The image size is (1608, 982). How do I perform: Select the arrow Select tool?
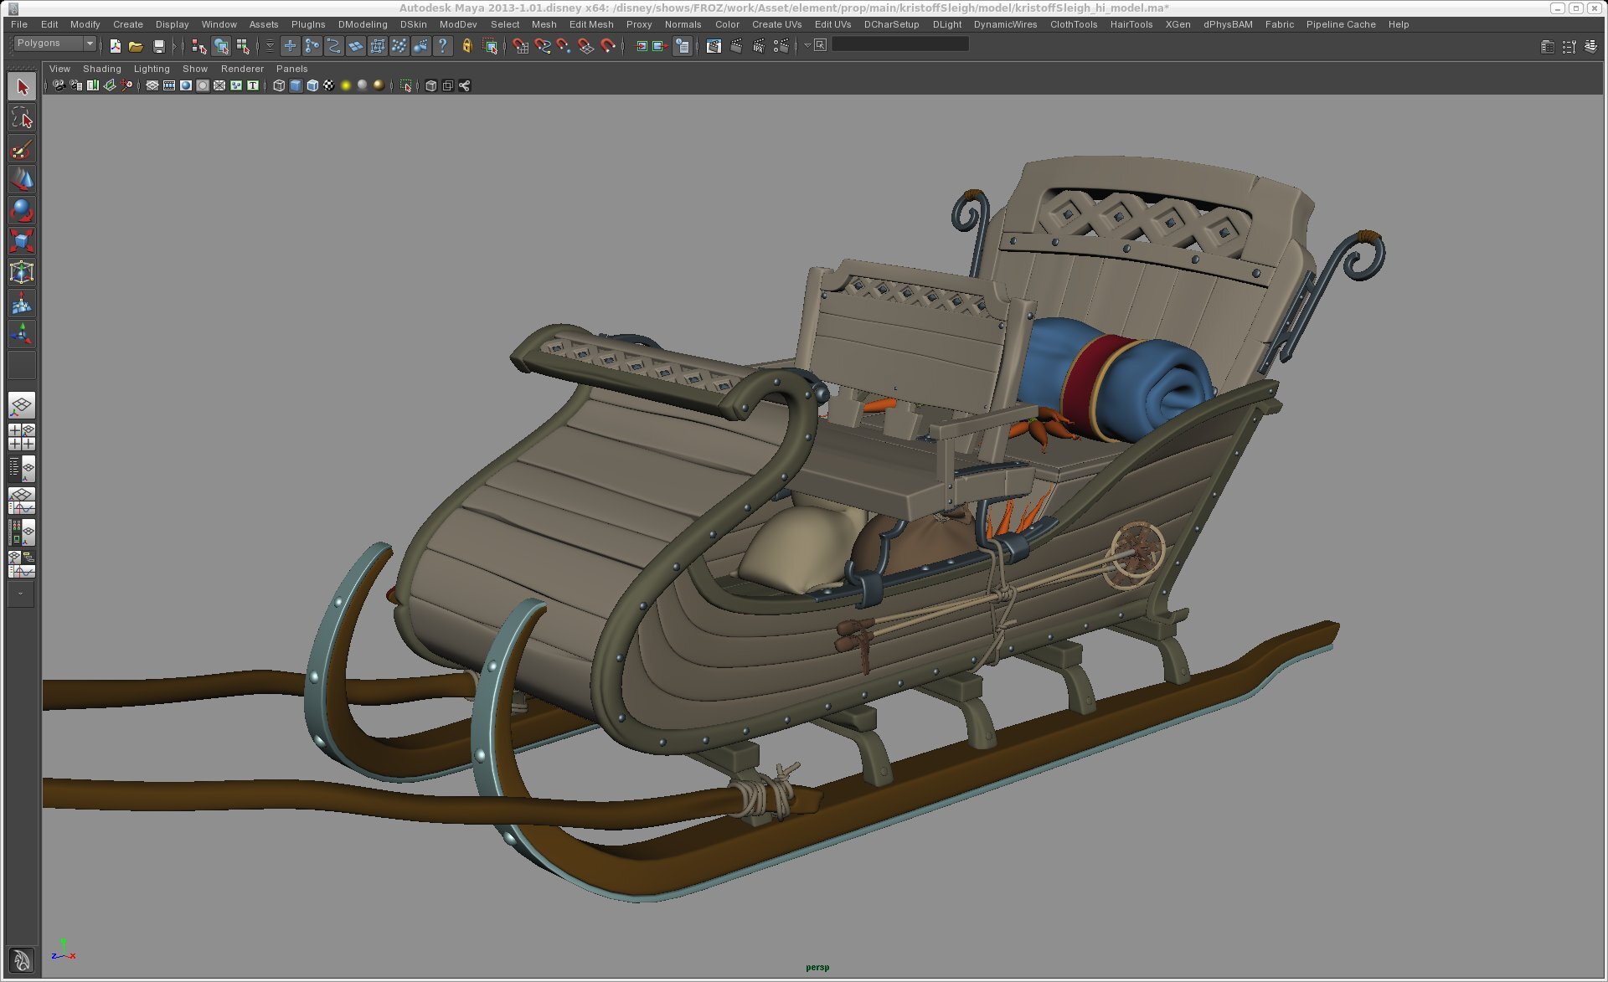pyautogui.click(x=22, y=87)
